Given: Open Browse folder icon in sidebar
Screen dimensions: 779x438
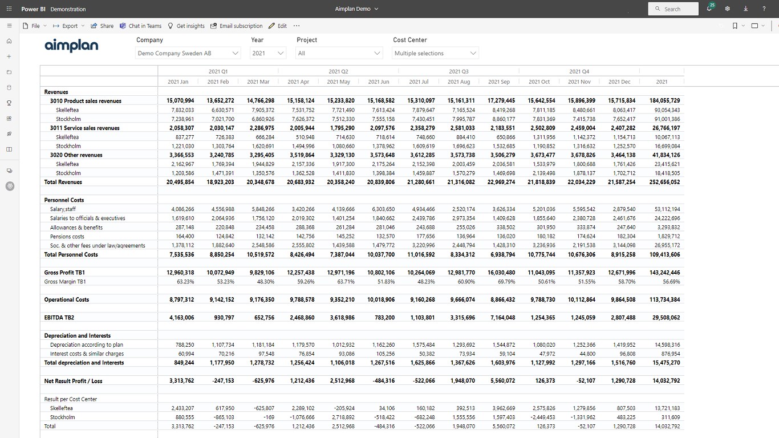Looking at the screenshot, I should point(9,72).
